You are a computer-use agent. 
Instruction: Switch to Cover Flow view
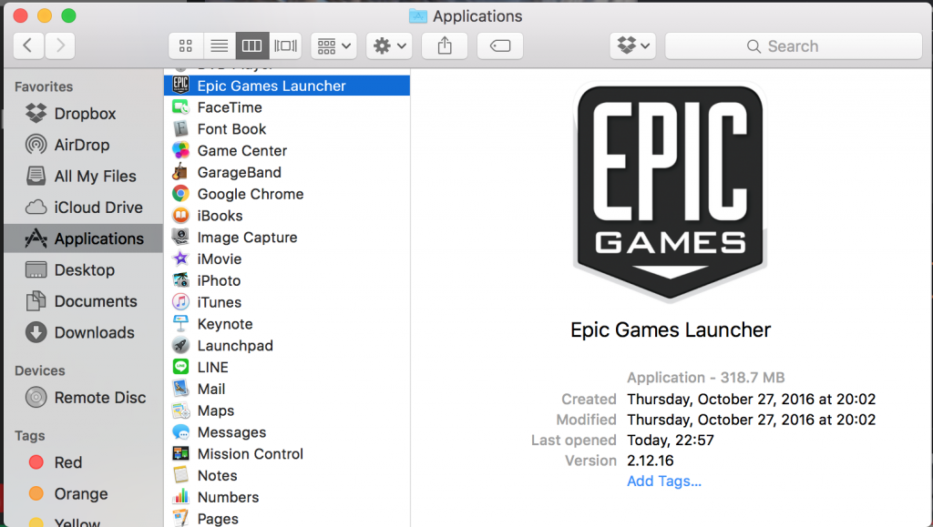click(x=285, y=46)
